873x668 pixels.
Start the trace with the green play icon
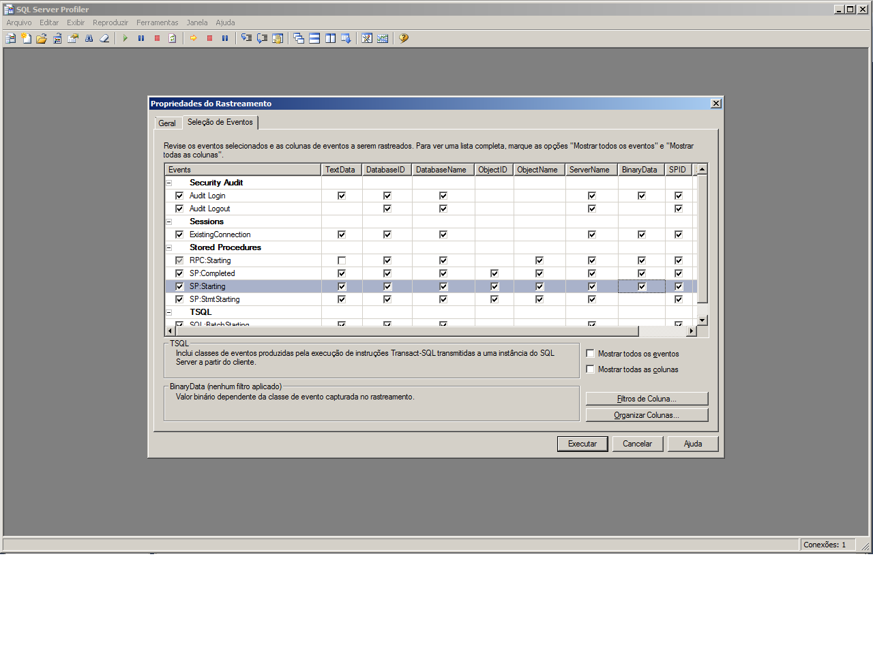pos(125,39)
